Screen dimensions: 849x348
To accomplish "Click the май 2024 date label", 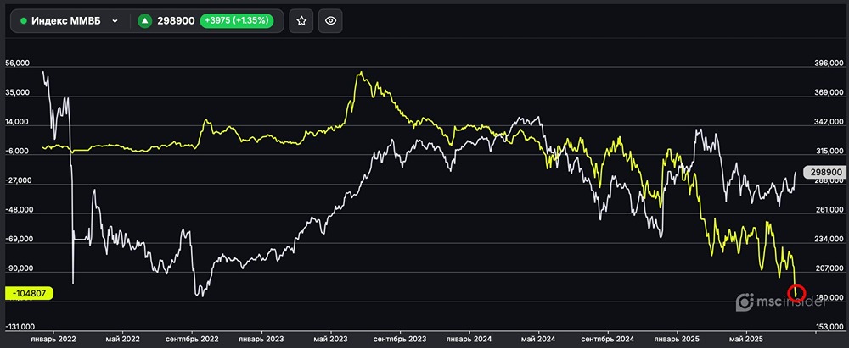I will coord(539,339).
